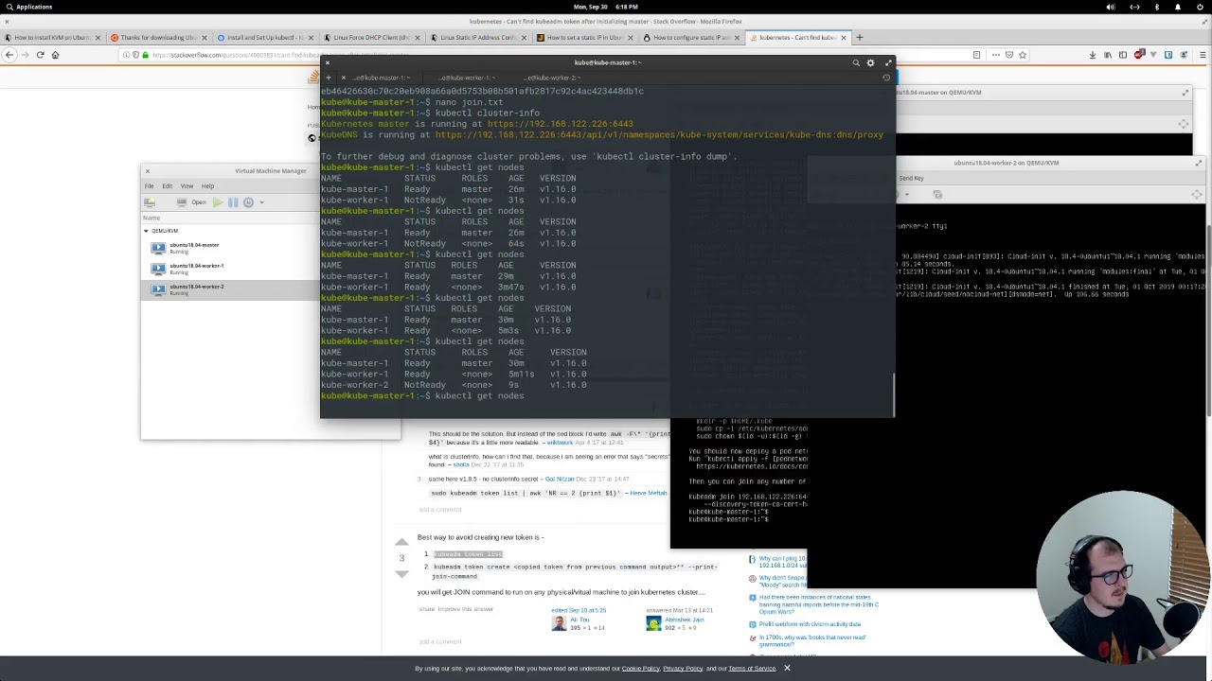Open the shutdown options dropdown arrow in Virtual Machine Manager
1212x681 pixels.
pyautogui.click(x=261, y=202)
